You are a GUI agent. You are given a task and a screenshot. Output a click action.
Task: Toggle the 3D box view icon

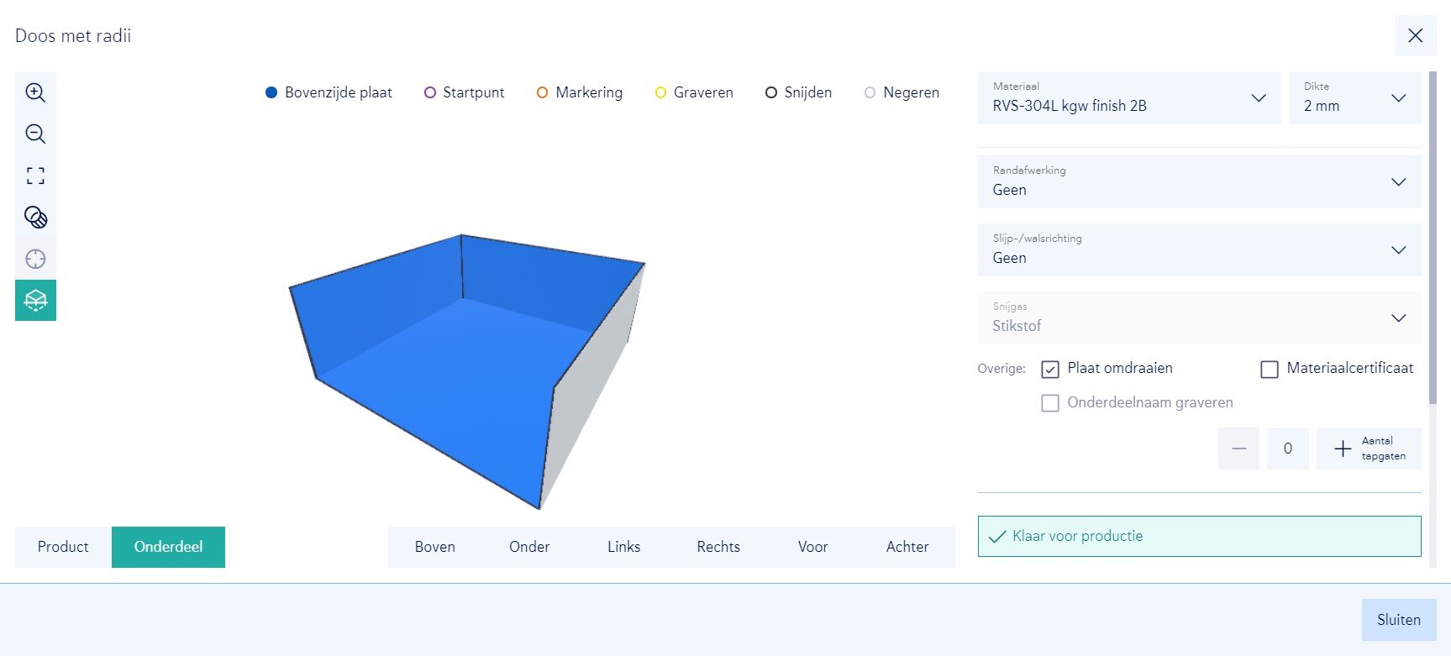[x=35, y=300]
